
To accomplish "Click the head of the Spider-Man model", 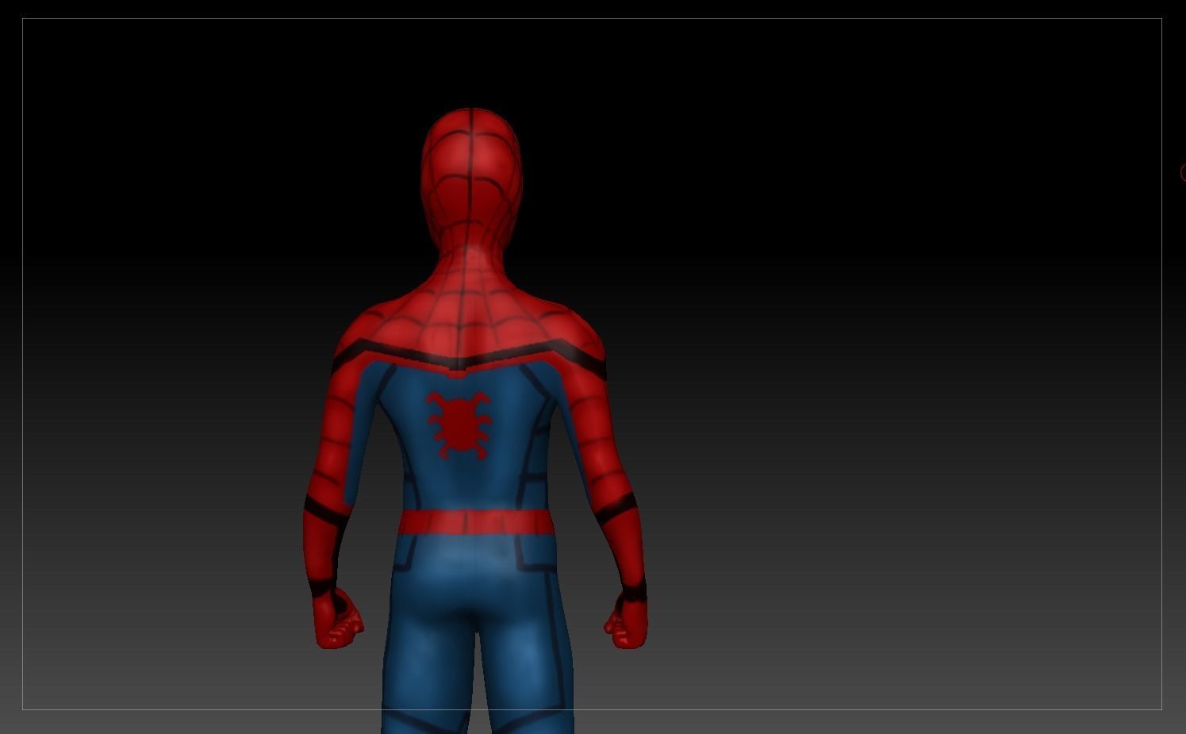I will [x=471, y=178].
